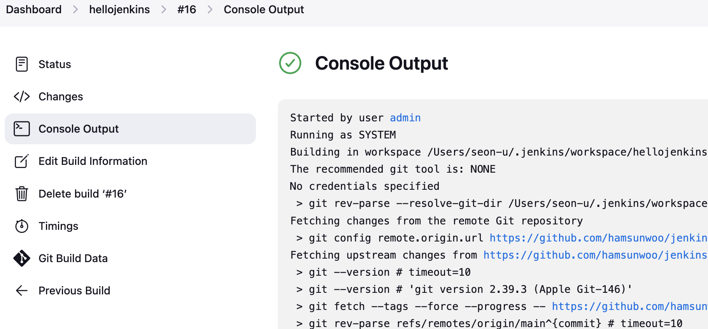Expand chevron after Dashboard breadcrumb
This screenshot has height=329, width=708.
[x=75, y=9]
